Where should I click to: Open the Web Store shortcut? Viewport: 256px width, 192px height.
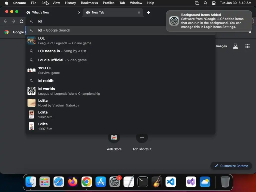[x=114, y=141]
